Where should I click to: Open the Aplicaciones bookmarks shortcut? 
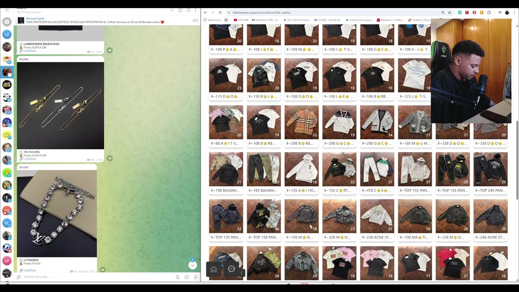coord(212,20)
